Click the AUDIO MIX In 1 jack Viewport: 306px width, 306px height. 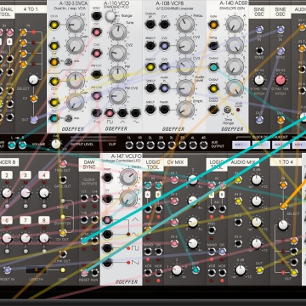point(238,179)
